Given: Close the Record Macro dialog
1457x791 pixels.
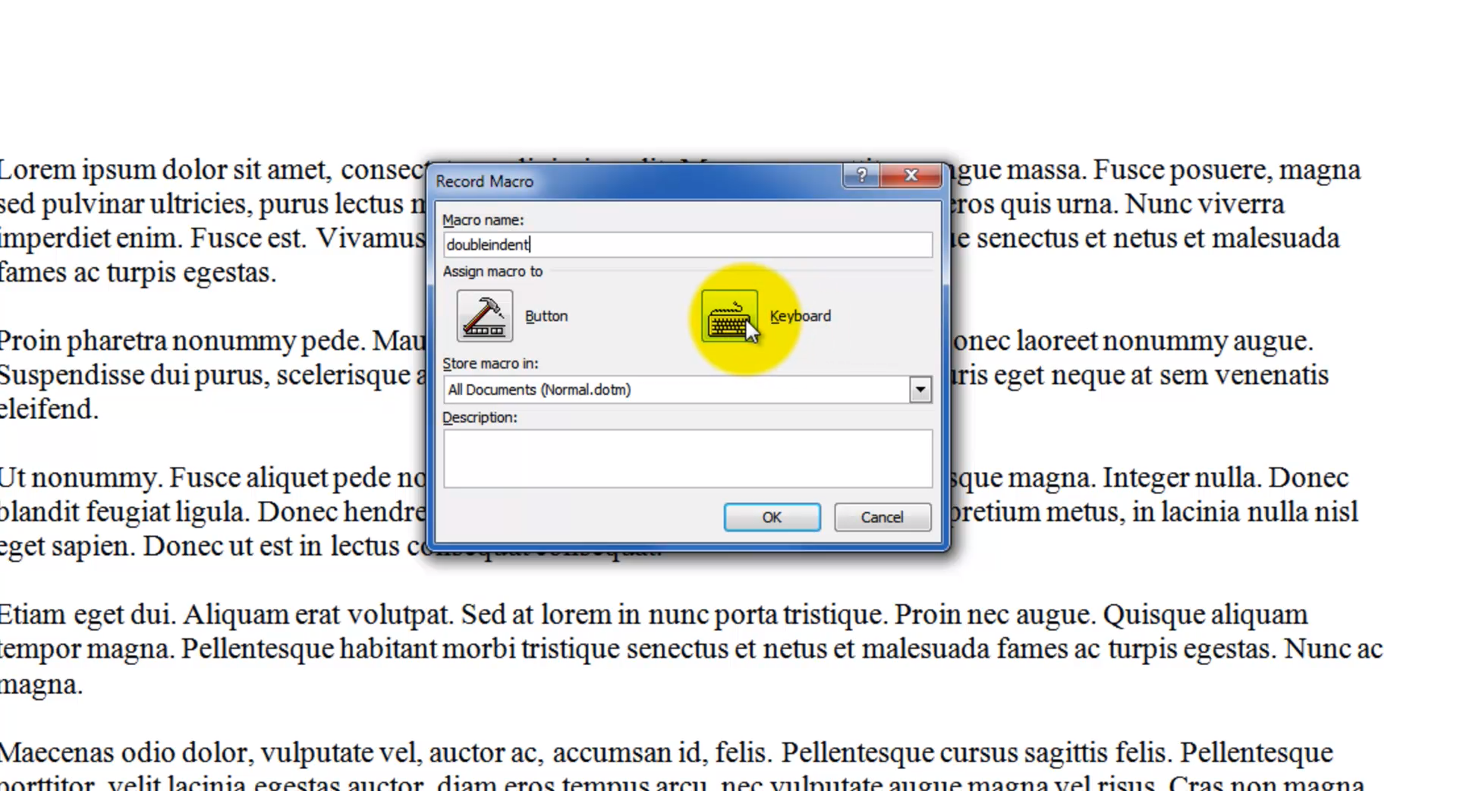Looking at the screenshot, I should (x=911, y=175).
